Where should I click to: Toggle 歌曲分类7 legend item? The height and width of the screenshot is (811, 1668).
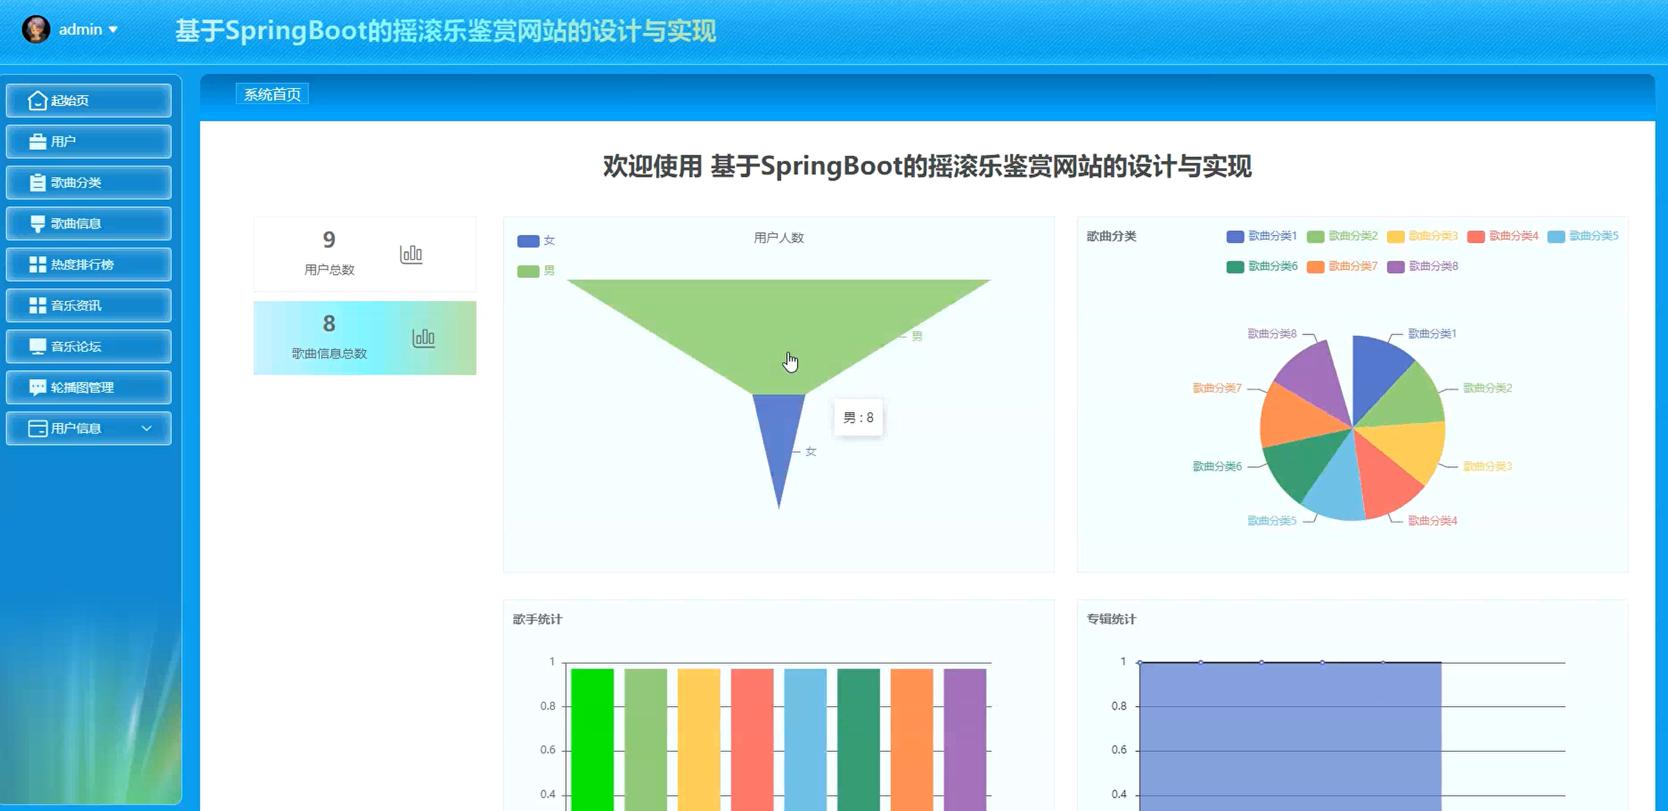[x=1342, y=266]
